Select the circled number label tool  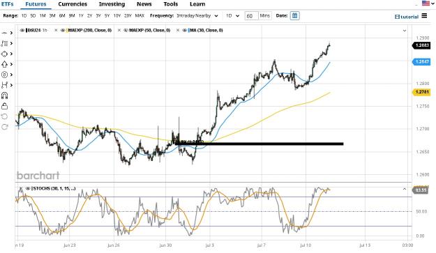pyautogui.click(x=4, y=75)
